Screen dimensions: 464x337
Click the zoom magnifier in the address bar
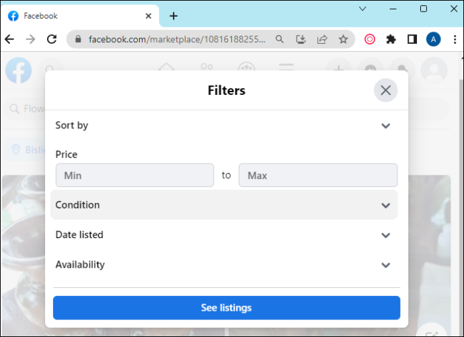[279, 39]
